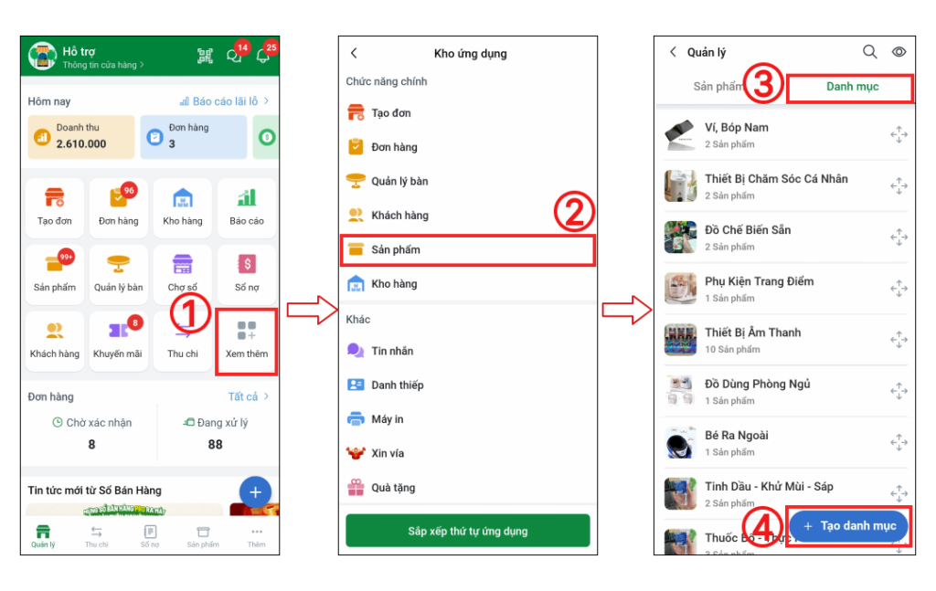This screenshot has width=936, height=591.
Task: Open Danh thiếp entry
Action: point(468,385)
